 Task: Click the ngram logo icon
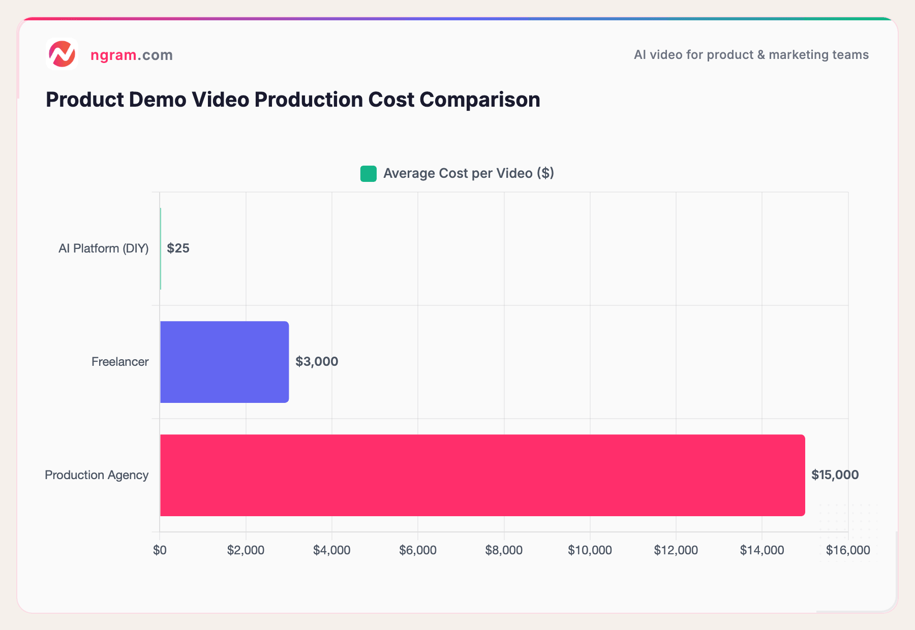click(x=63, y=54)
